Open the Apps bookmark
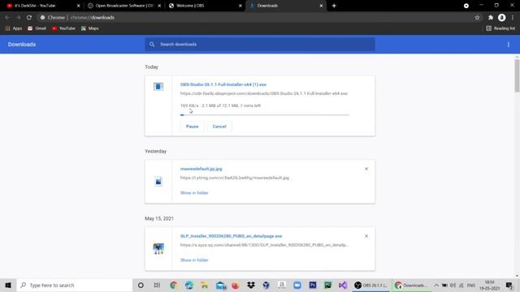The width and height of the screenshot is (520, 292). pos(14,28)
